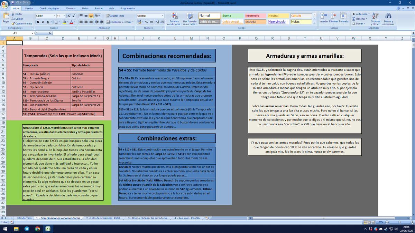415x233 pixels.
Task: Click the Copiar command
Action: point(17,19)
